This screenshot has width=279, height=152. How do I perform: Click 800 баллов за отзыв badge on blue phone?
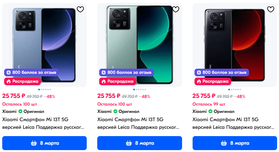click(x=31, y=73)
